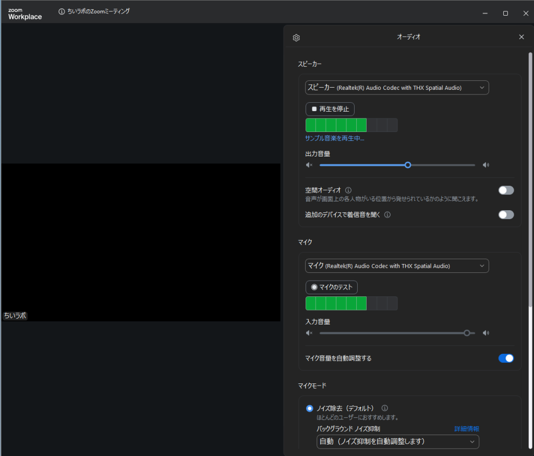Viewport: 534px width, 456px height.
Task: Minimize the Zoom window
Action: (x=485, y=13)
